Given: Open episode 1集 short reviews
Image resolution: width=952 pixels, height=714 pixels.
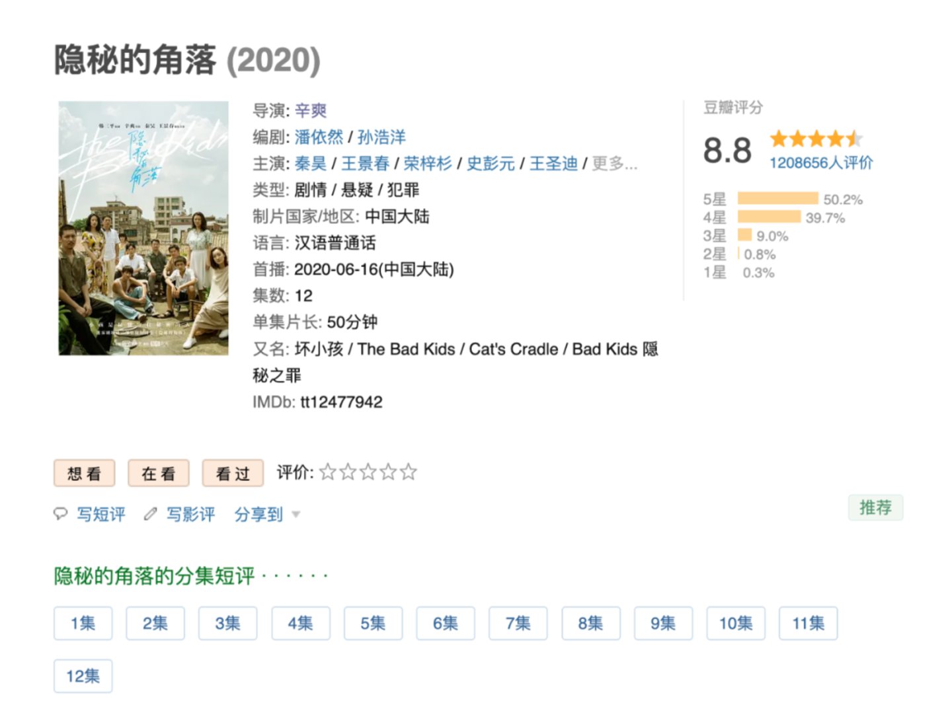Looking at the screenshot, I should point(83,623).
